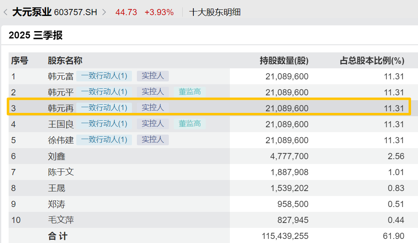Click the 持股数量(股) column header
The height and width of the screenshot is (243, 418).
click(x=284, y=61)
